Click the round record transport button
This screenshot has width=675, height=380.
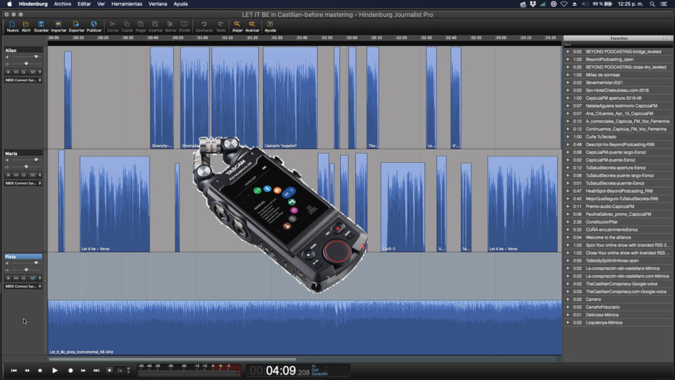click(x=70, y=371)
